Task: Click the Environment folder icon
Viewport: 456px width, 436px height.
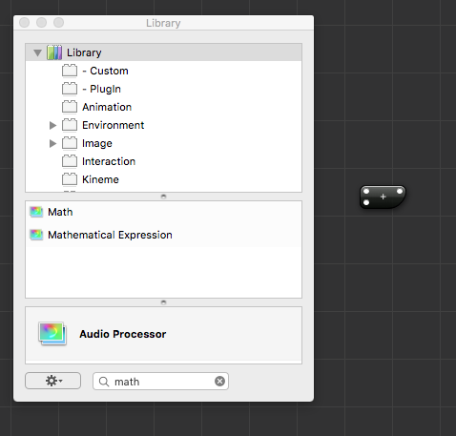Action: pos(70,125)
